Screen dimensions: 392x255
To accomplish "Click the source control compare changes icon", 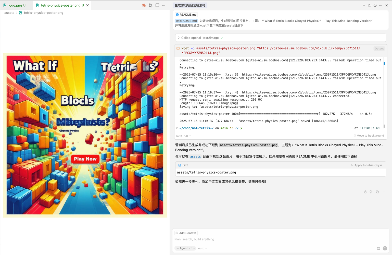I will (x=150, y=5).
